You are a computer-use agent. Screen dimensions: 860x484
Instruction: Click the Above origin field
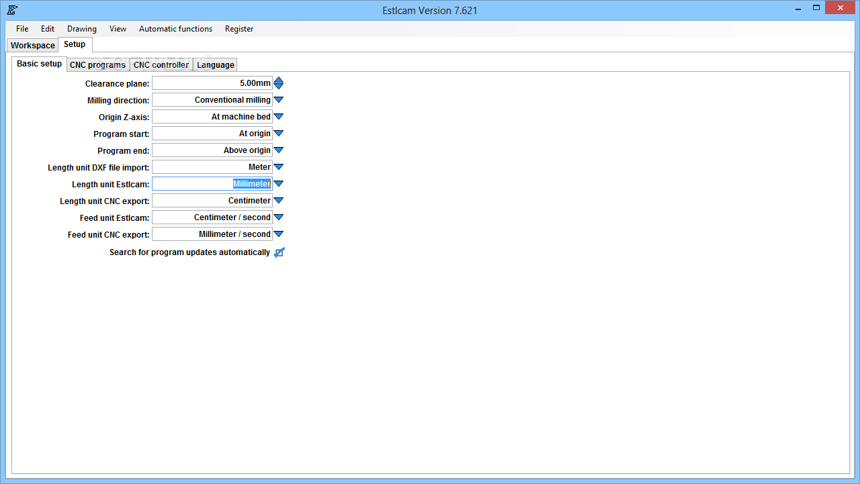tap(212, 150)
